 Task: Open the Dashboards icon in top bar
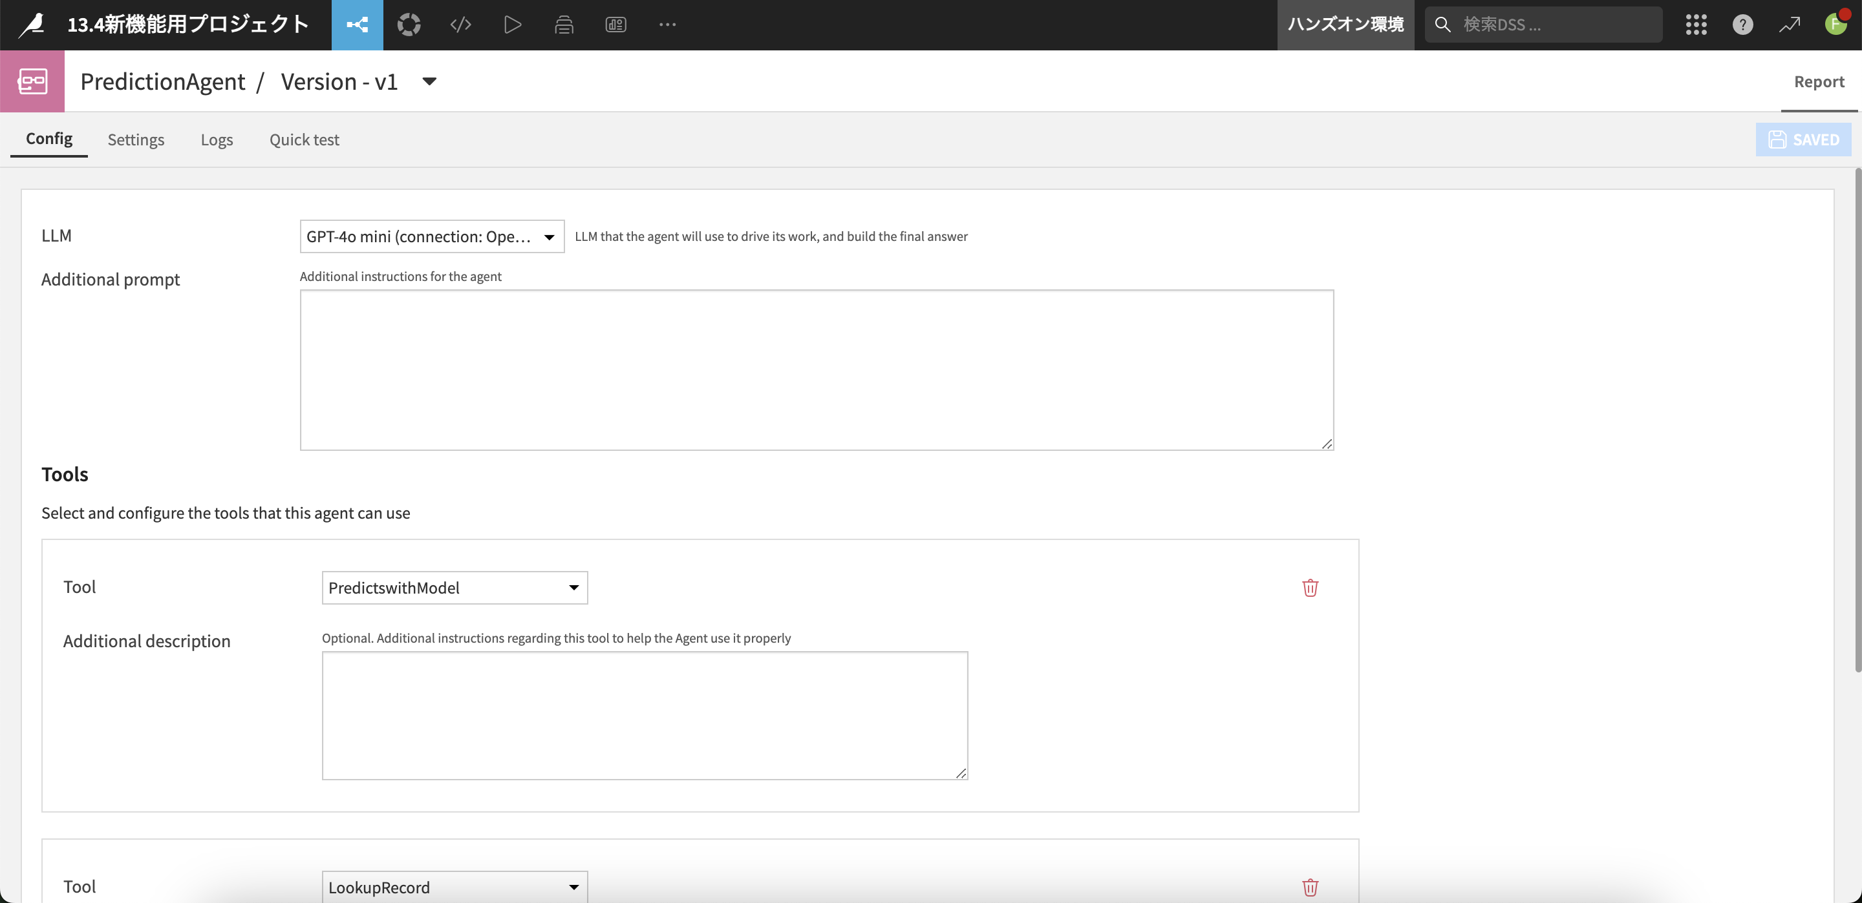point(615,25)
